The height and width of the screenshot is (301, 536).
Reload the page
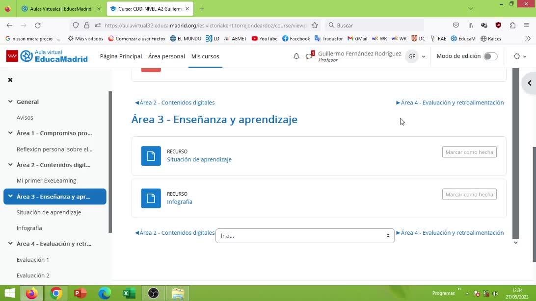pyautogui.click(x=38, y=25)
